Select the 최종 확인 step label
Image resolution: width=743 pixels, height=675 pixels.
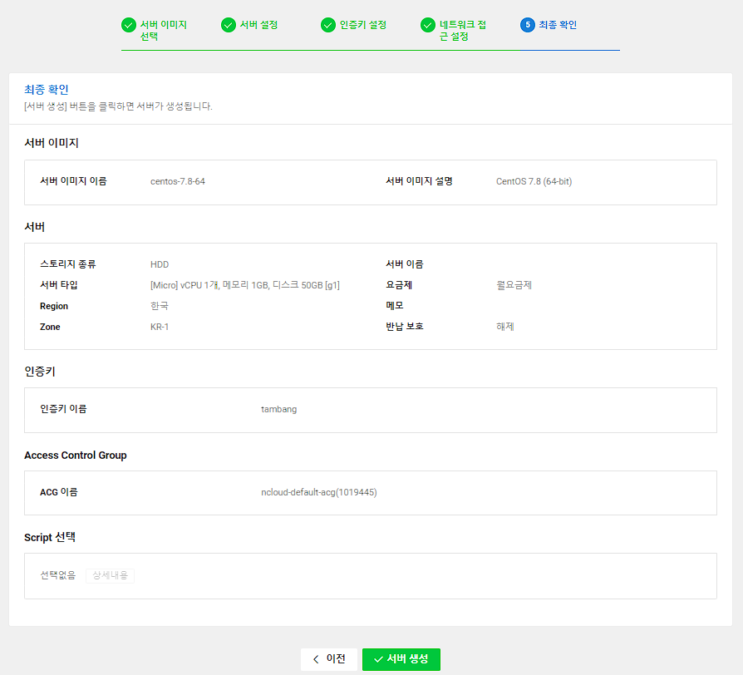(x=558, y=25)
